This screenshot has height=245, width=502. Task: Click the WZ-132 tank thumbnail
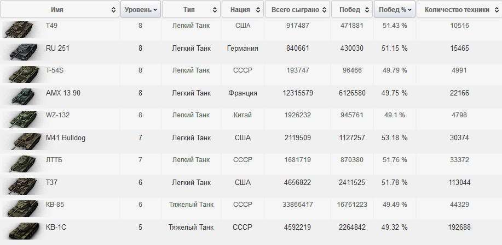point(21,119)
